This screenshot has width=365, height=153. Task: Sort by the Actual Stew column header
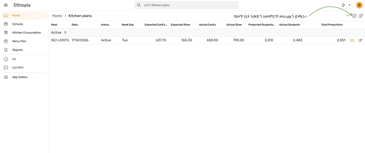click(x=234, y=25)
